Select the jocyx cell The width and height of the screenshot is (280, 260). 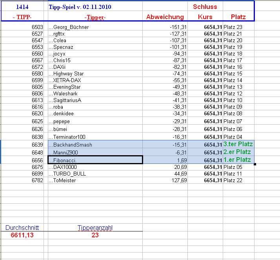[95, 54]
